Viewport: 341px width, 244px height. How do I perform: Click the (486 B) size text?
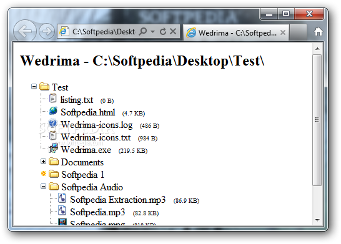(149, 126)
